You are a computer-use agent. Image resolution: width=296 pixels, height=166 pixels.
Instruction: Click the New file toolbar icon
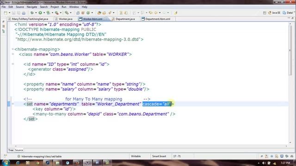coord(6,13)
